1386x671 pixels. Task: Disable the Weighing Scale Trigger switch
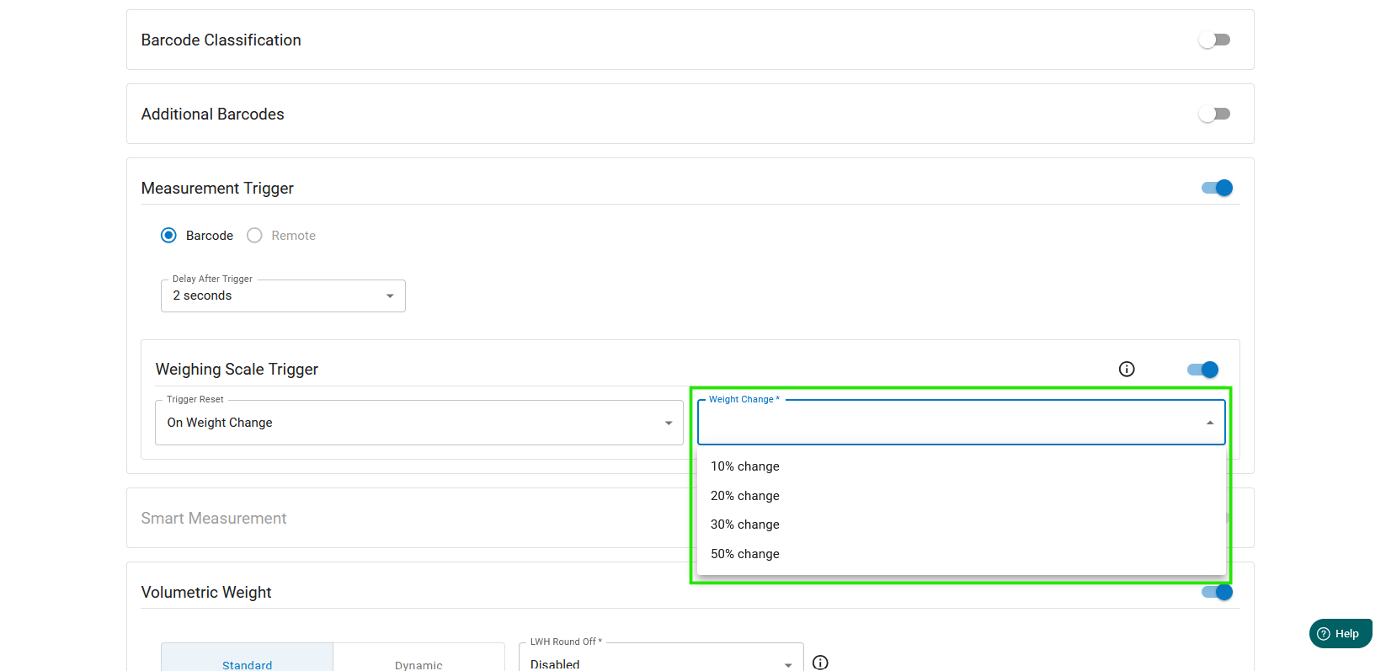[x=1202, y=370]
